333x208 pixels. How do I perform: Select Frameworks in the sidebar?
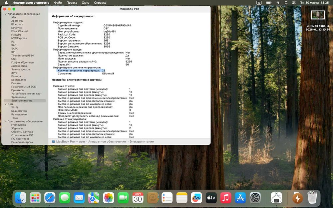(18, 125)
